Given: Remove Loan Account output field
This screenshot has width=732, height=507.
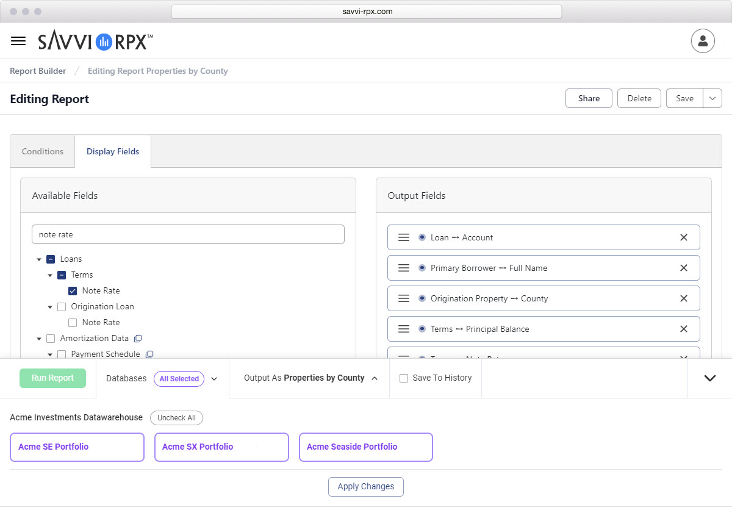Looking at the screenshot, I should pos(684,237).
